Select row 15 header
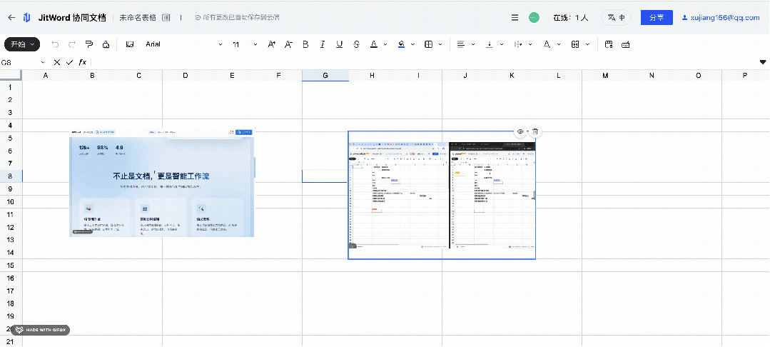The image size is (770, 347). [11, 266]
